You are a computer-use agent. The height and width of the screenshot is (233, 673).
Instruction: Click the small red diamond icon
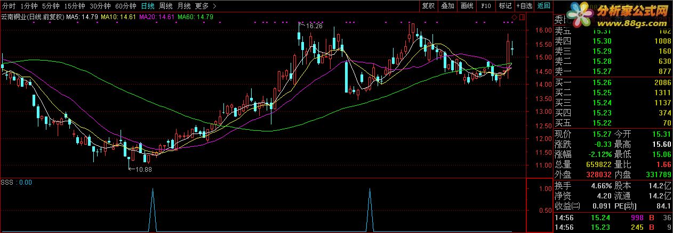coord(513,17)
